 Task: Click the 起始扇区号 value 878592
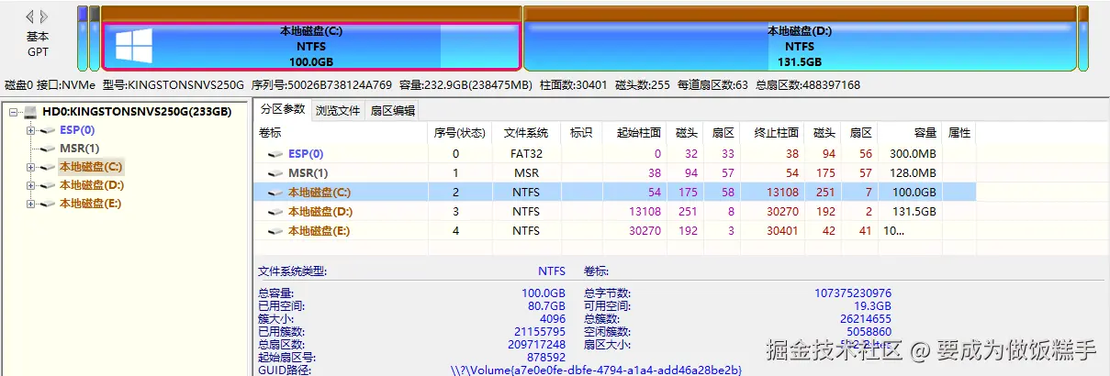(544, 358)
